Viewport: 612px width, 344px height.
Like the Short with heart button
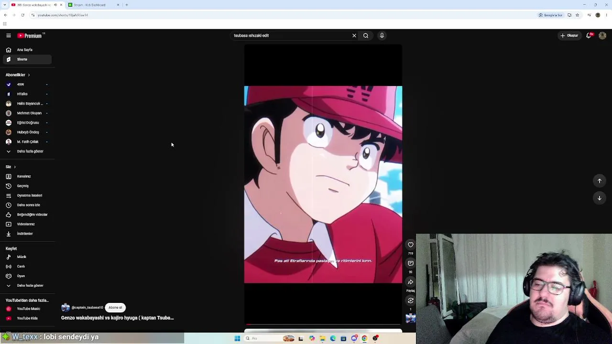pos(411,245)
